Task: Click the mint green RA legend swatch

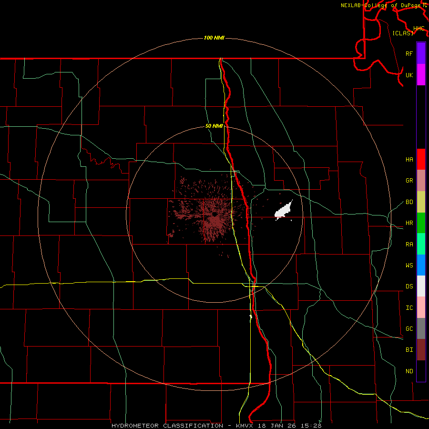Action: click(x=421, y=244)
